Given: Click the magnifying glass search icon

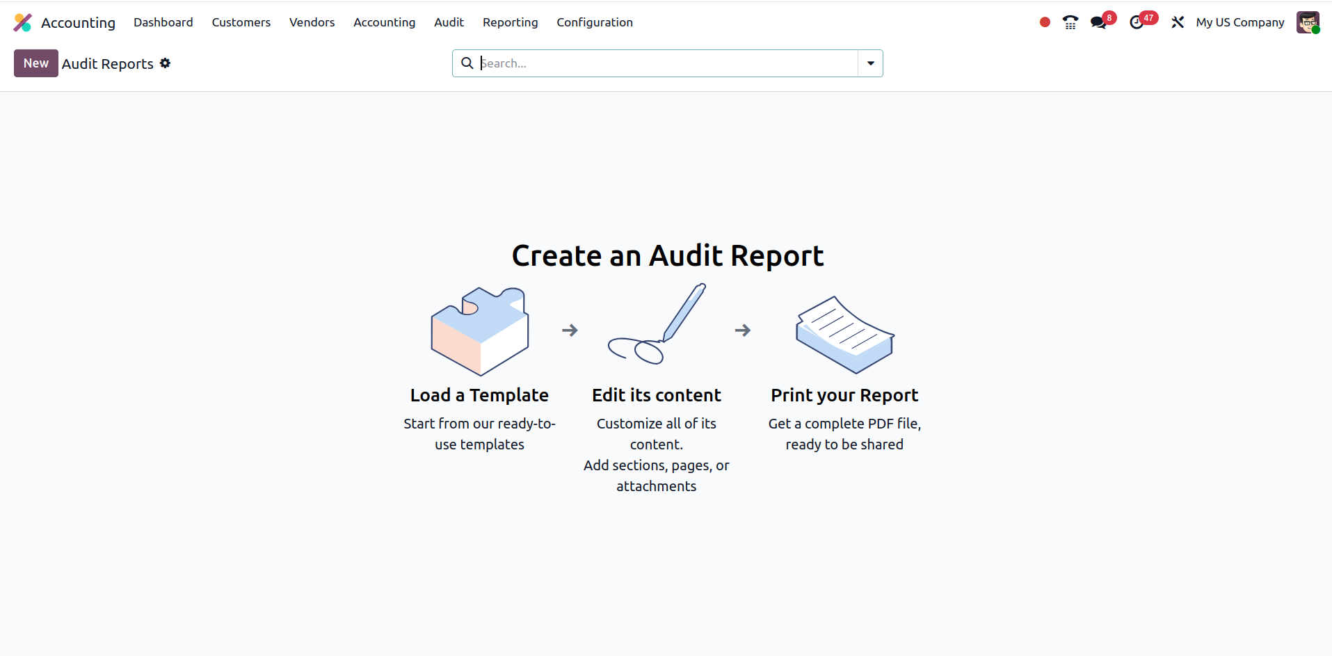Looking at the screenshot, I should 467,63.
